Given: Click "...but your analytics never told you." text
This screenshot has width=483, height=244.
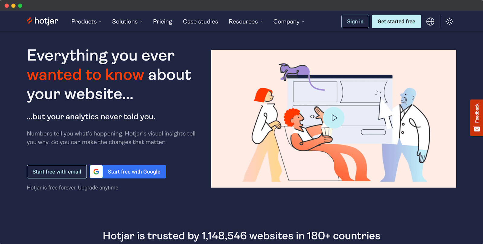Looking at the screenshot, I should 91,117.
